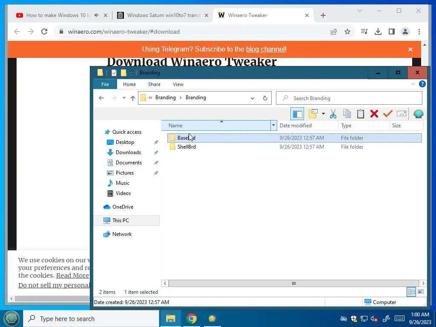Open the Classic Shell seashell settings icon
Image resolution: width=436 pixels, height=327 pixels.
[418, 114]
